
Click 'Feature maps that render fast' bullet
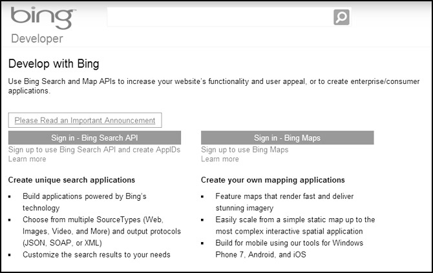[284, 202]
